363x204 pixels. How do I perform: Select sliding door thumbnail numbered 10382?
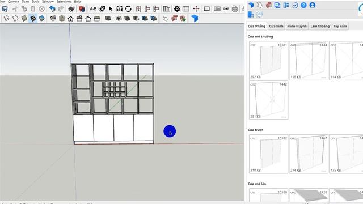pos(268,154)
